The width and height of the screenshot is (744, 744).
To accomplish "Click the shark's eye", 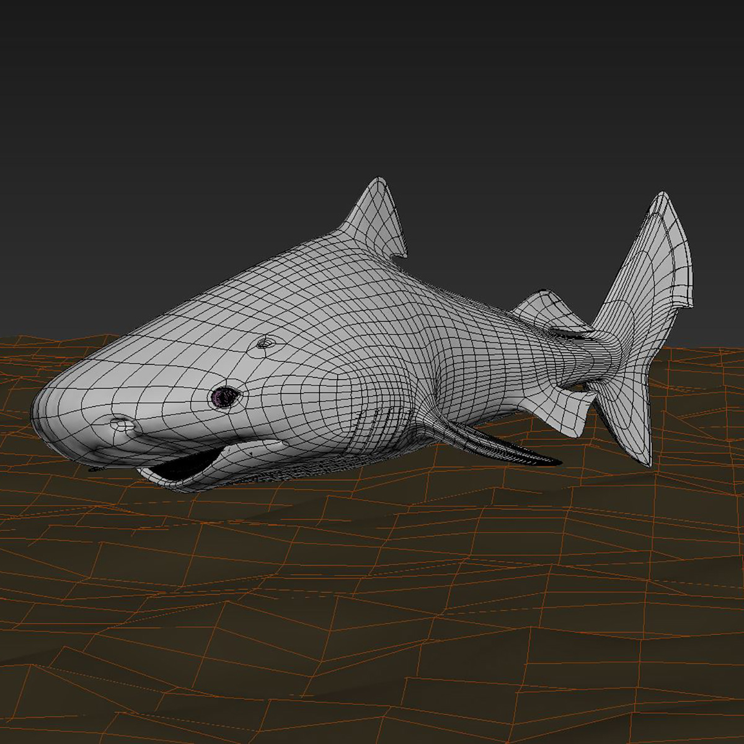I will coord(224,397).
